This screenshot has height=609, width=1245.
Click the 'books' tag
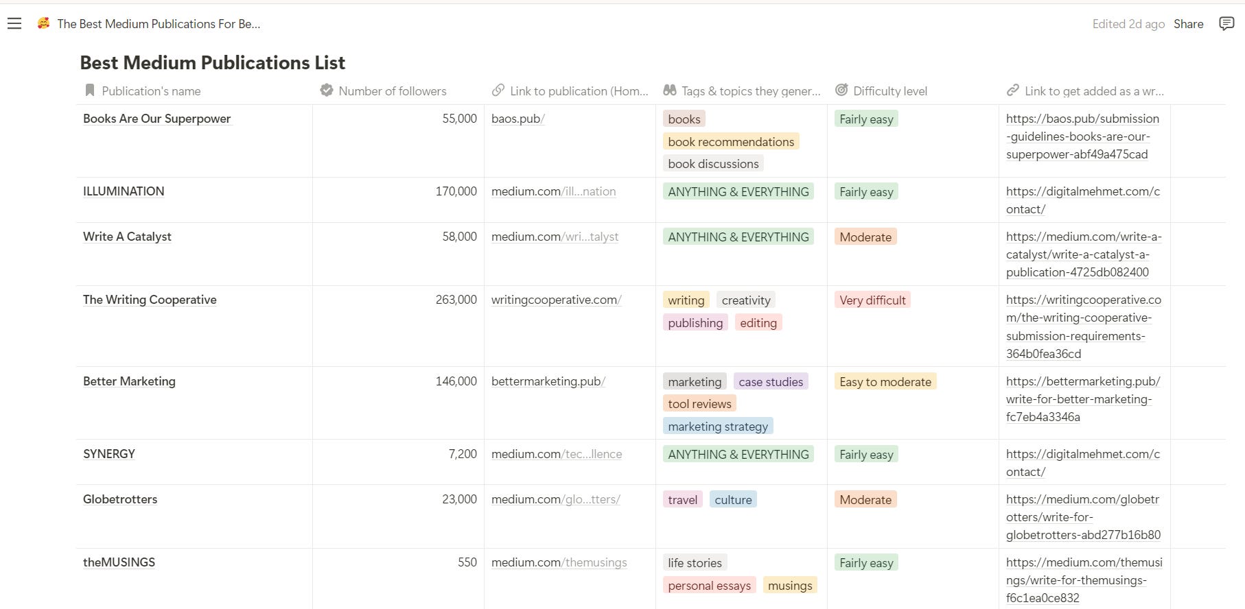point(684,119)
